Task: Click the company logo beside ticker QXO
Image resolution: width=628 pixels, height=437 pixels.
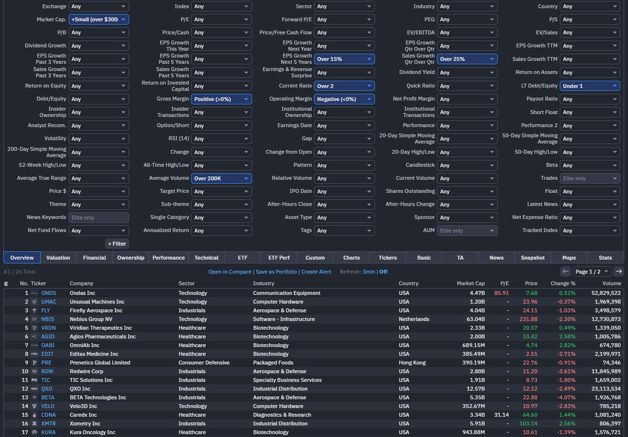Action: tap(34, 389)
